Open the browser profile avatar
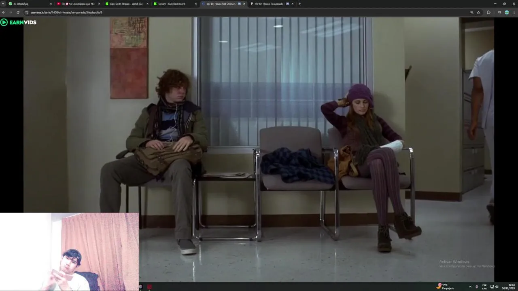The height and width of the screenshot is (291, 518). (x=507, y=13)
